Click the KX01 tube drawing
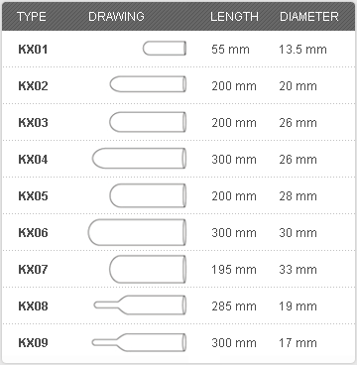This screenshot has height=365, width=357. [x=165, y=49]
